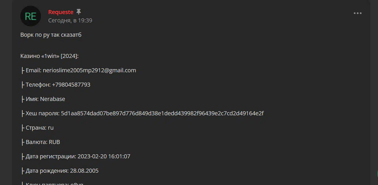Click the Хеш пароля label

(x=43, y=113)
